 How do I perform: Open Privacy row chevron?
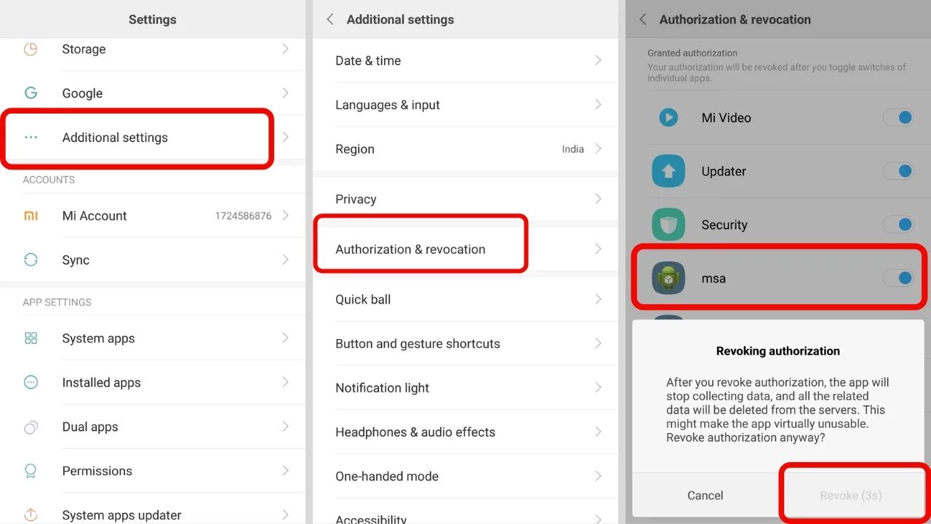599,199
